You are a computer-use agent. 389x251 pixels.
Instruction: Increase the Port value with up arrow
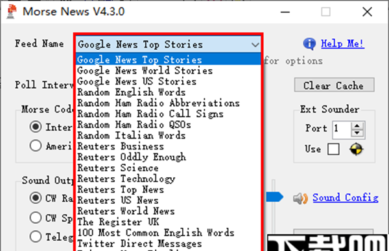click(357, 126)
